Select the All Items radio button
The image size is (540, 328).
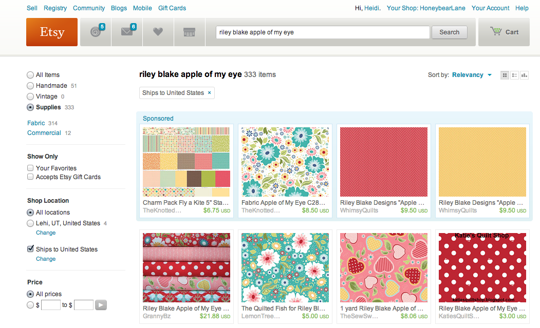(30, 75)
